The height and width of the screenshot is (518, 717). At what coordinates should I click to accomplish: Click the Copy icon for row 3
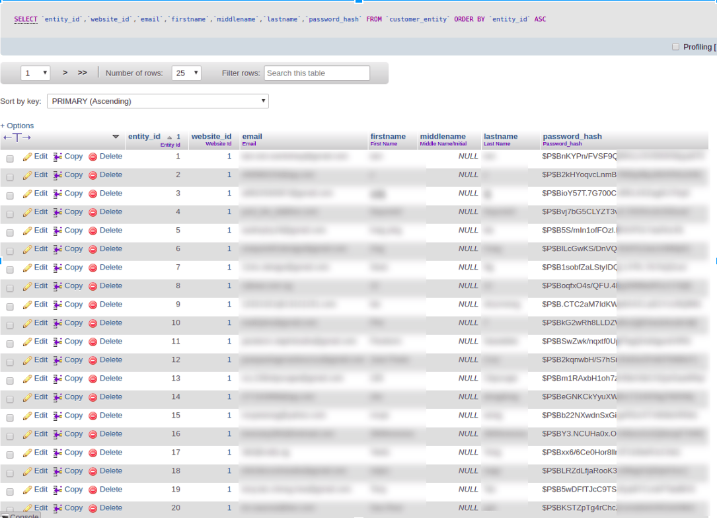point(57,194)
